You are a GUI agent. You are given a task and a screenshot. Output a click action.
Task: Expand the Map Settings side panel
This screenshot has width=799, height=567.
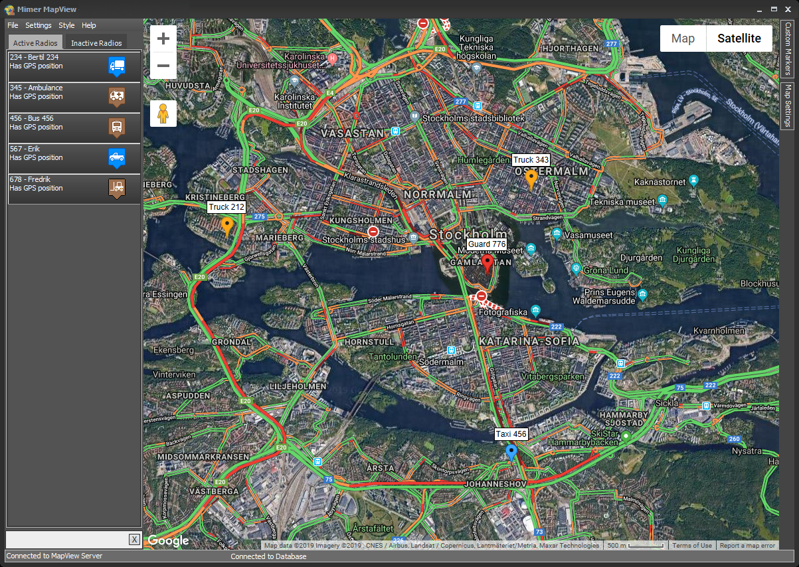point(788,106)
